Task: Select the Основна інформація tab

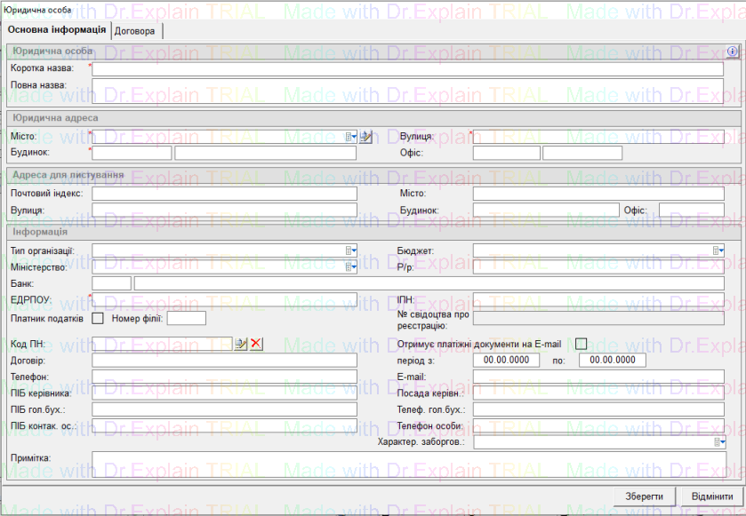Action: click(x=57, y=30)
